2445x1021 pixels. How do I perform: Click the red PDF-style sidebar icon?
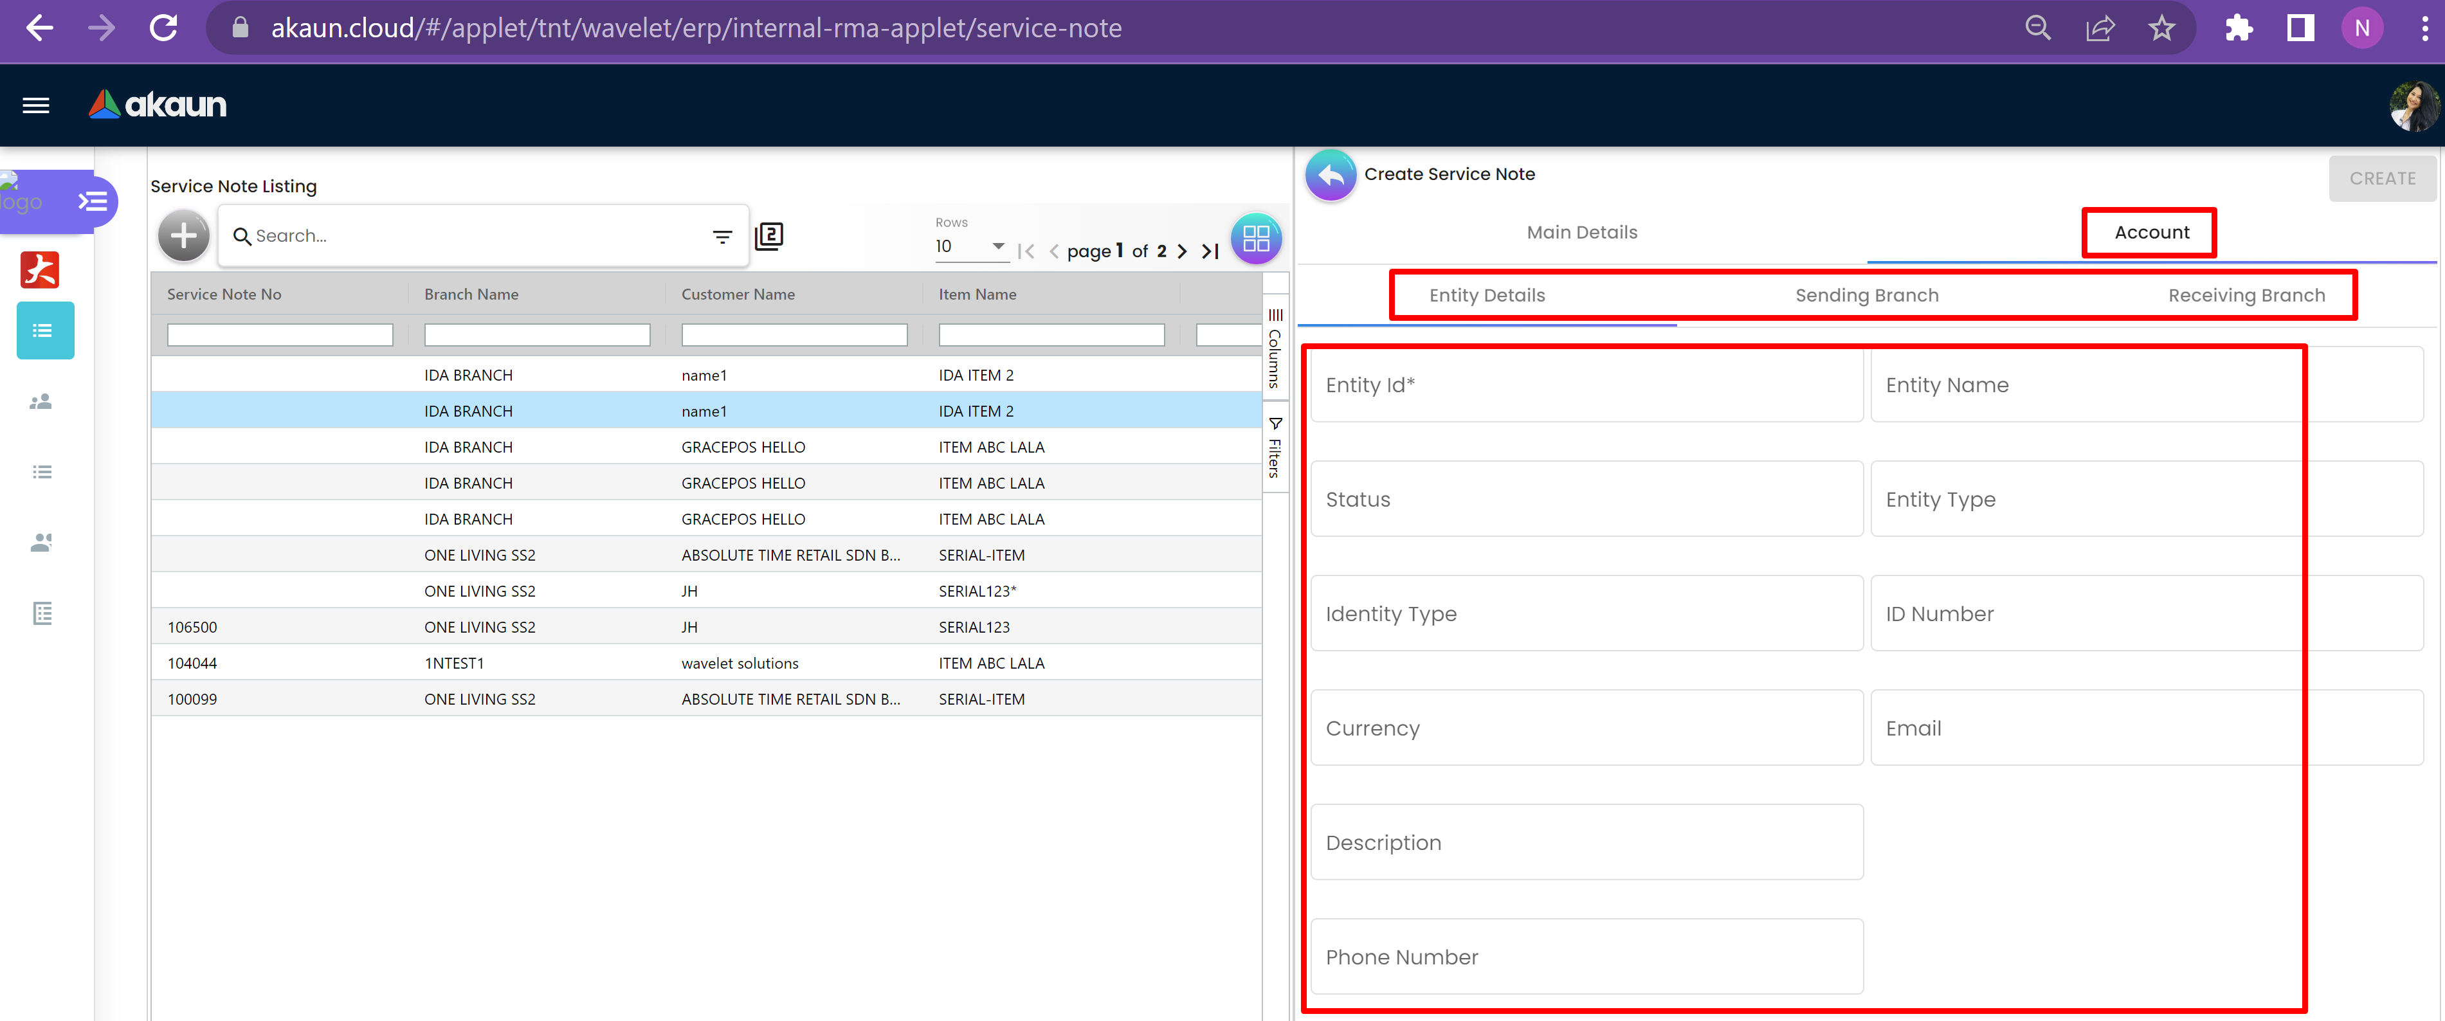tap(40, 269)
